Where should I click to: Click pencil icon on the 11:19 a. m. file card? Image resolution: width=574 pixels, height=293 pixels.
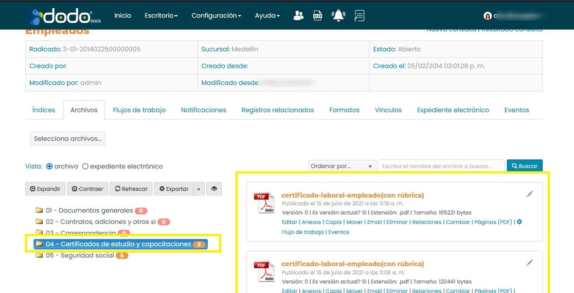(x=530, y=194)
